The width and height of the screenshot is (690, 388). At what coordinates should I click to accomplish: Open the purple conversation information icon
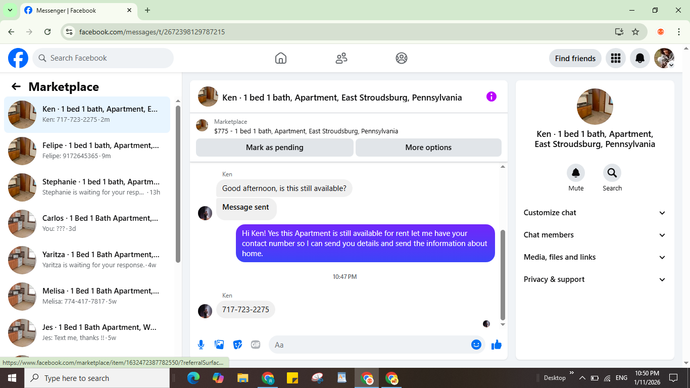pyautogui.click(x=491, y=96)
